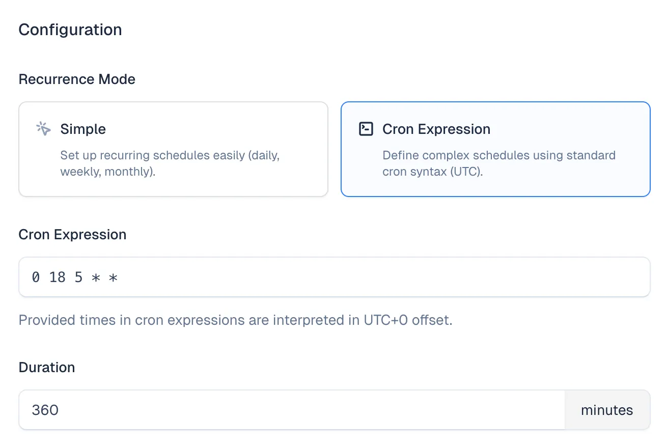Click the cursor sparkle icon on Simple card
The image size is (667, 447).
(43, 129)
